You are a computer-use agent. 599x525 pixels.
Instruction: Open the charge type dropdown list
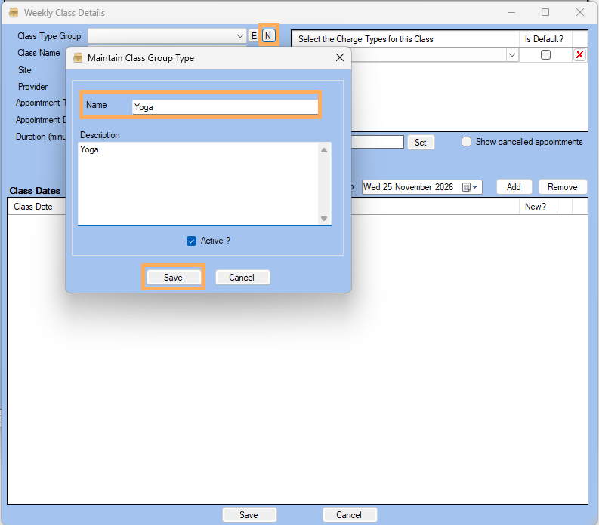click(512, 55)
